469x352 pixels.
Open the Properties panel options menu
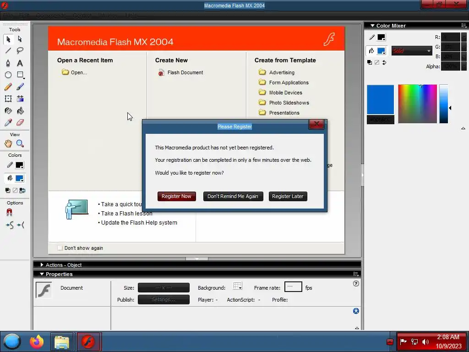[x=355, y=274]
